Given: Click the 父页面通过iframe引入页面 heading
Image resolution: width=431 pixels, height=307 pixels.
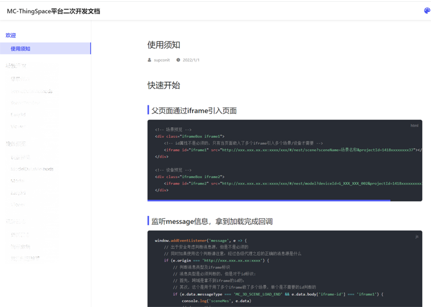Looking at the screenshot, I should point(194,110).
